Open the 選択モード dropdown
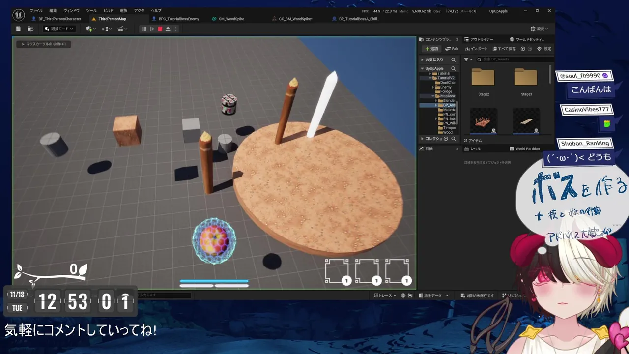 tap(58, 29)
